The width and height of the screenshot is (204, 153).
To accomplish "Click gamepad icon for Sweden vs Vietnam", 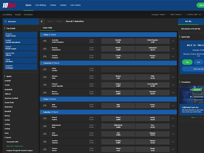I will point(45,142).
